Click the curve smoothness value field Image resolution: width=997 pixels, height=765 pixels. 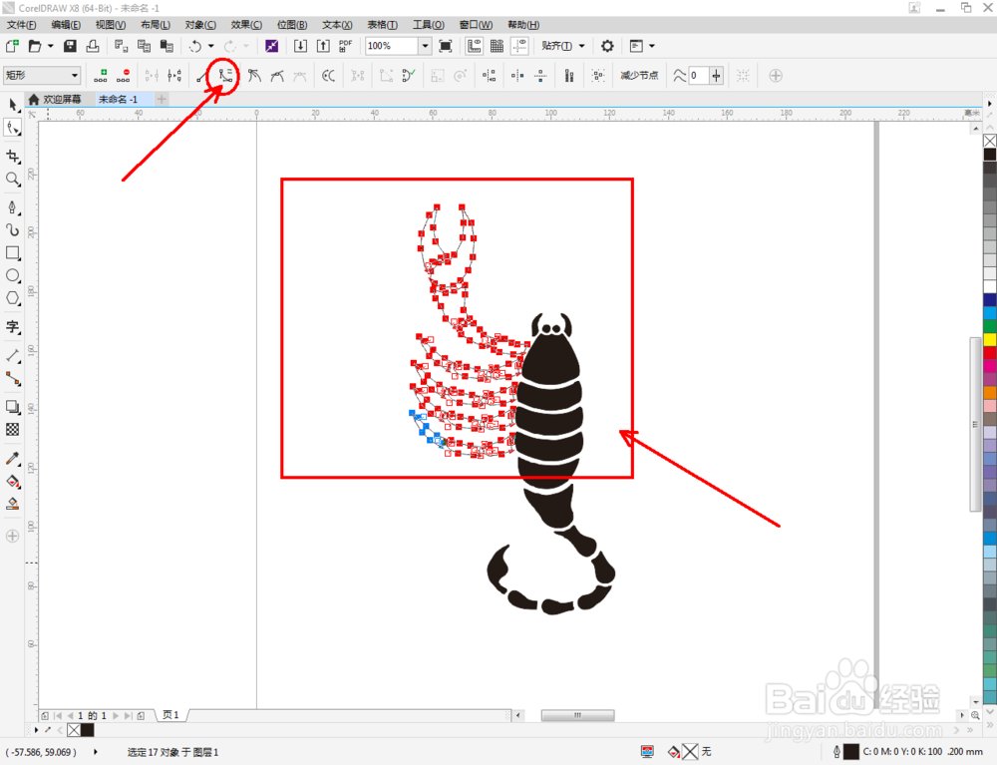(x=698, y=76)
